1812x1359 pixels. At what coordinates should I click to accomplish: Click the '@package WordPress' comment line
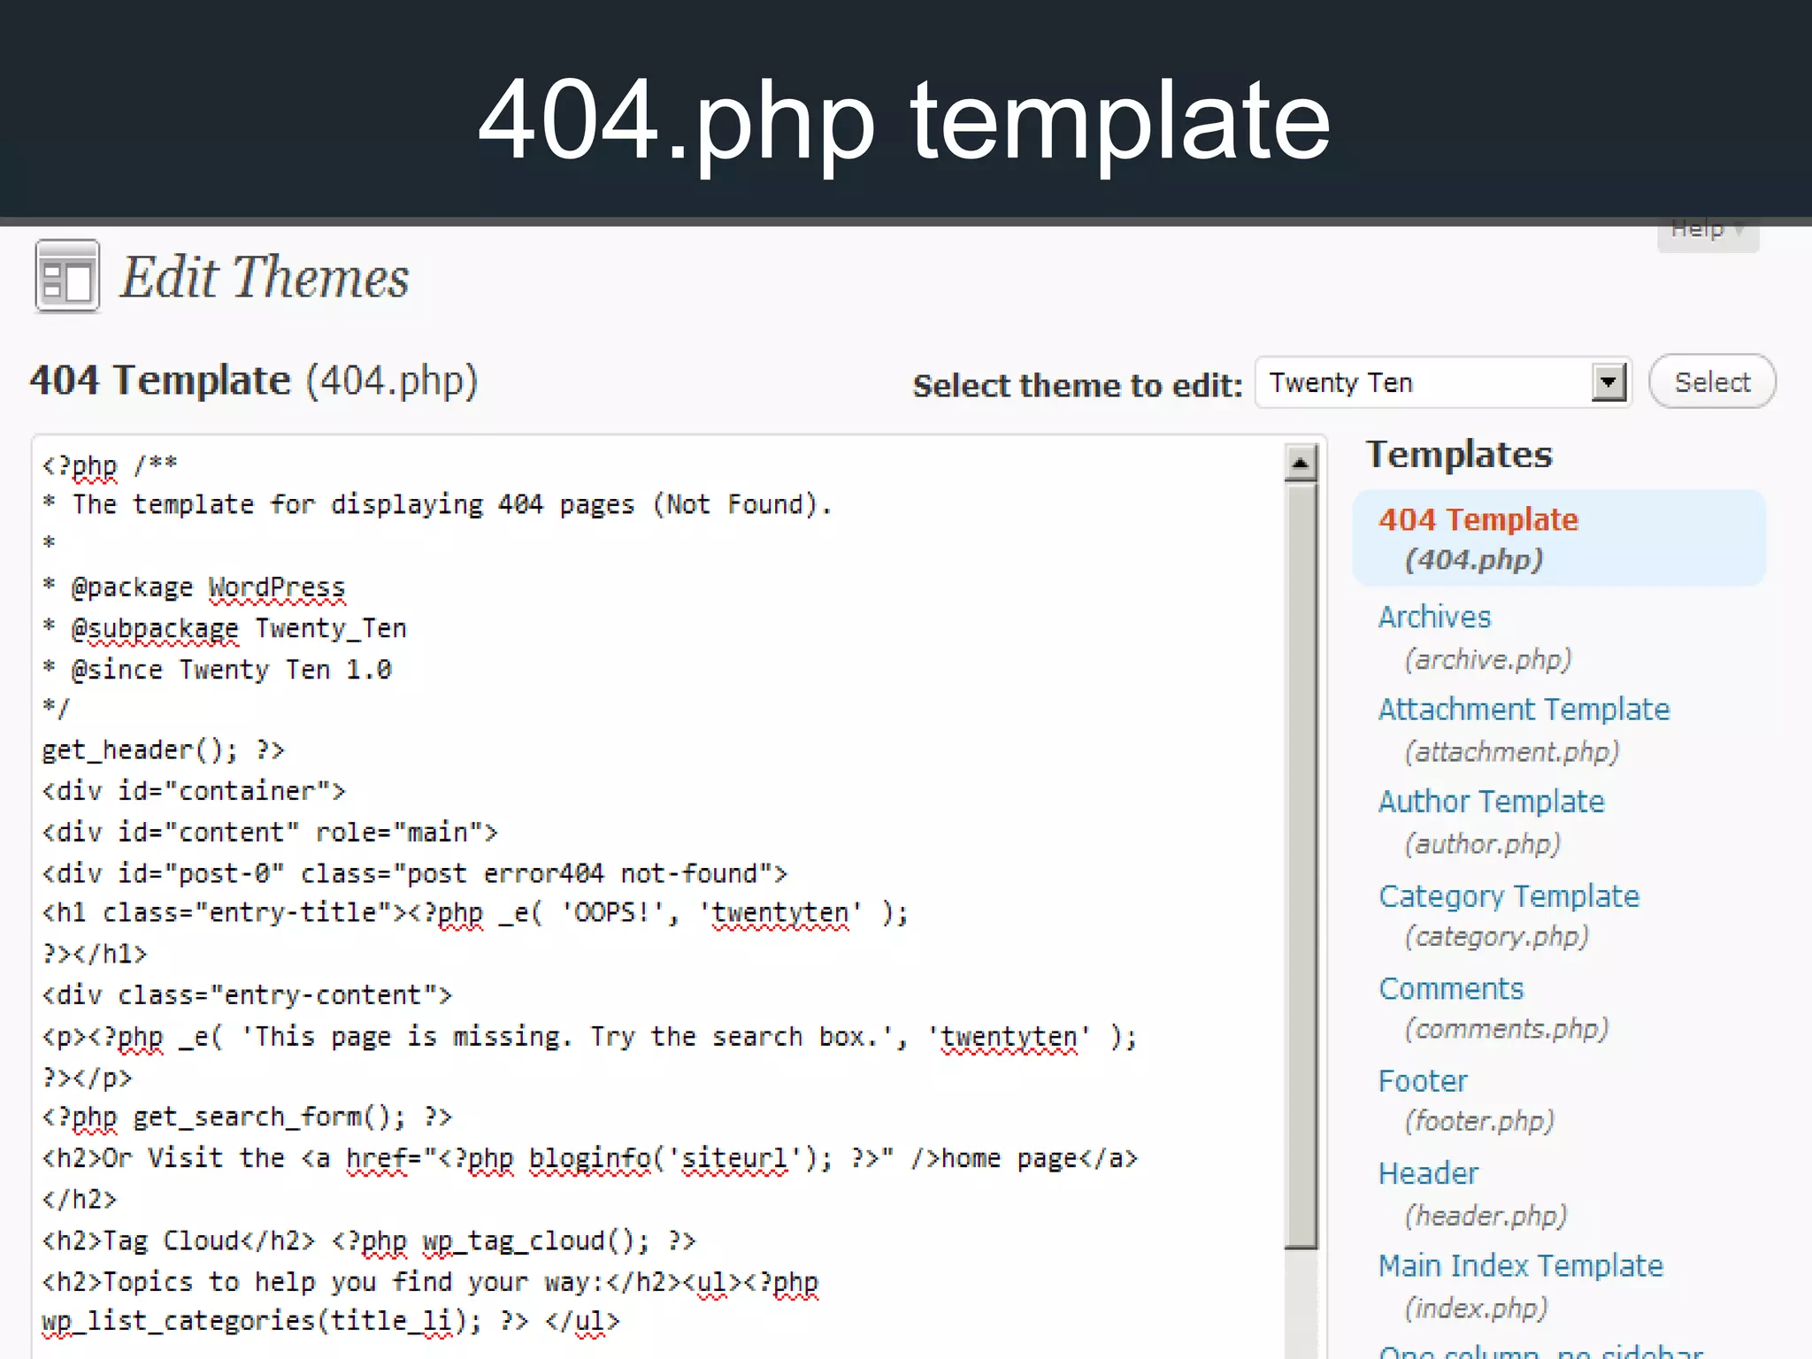[194, 587]
